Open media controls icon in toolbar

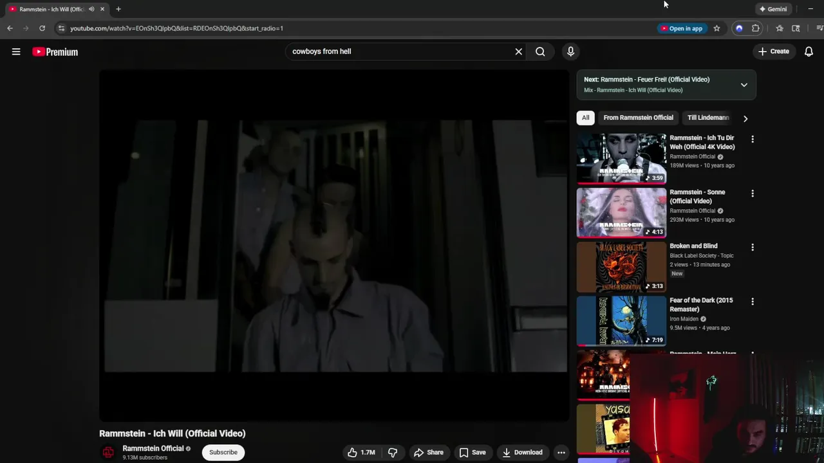click(819, 28)
